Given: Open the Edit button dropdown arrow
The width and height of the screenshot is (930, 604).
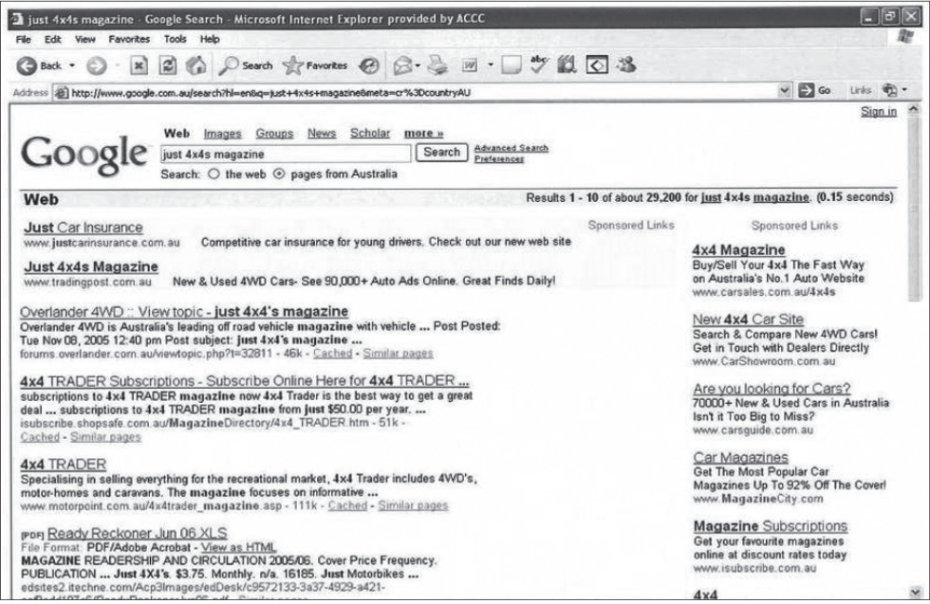Looking at the screenshot, I should tap(490, 64).
